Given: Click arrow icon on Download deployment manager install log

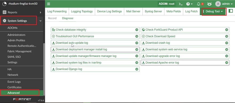Looking at the screenshot, I should pyautogui.click(x=137, y=50).
